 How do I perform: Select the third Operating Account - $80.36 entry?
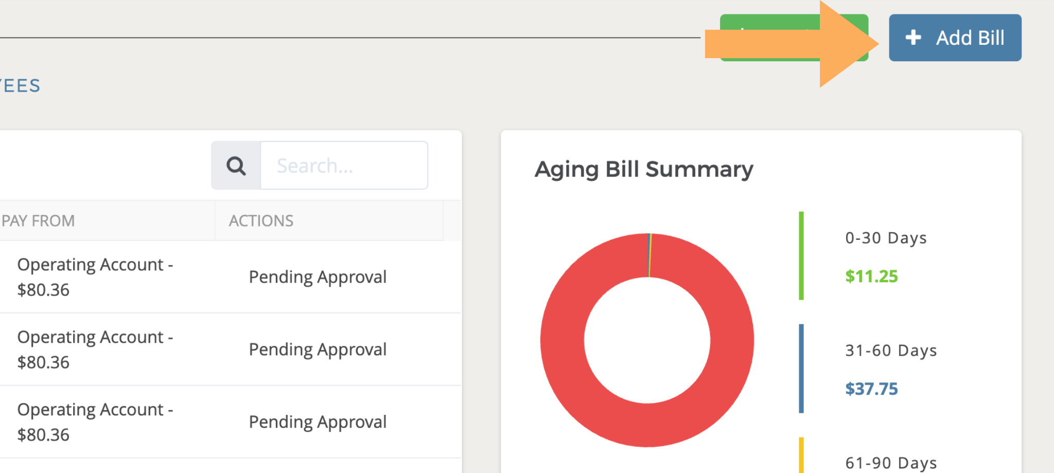pos(95,422)
